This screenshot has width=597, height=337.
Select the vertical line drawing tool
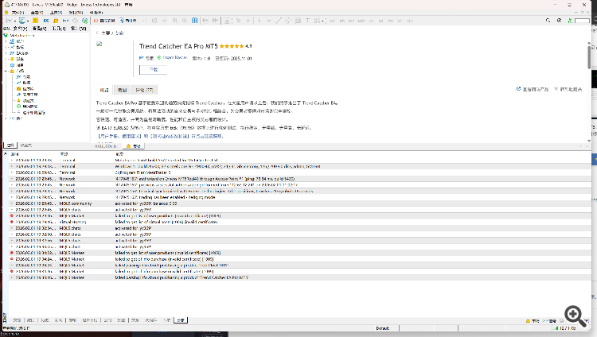259,21
